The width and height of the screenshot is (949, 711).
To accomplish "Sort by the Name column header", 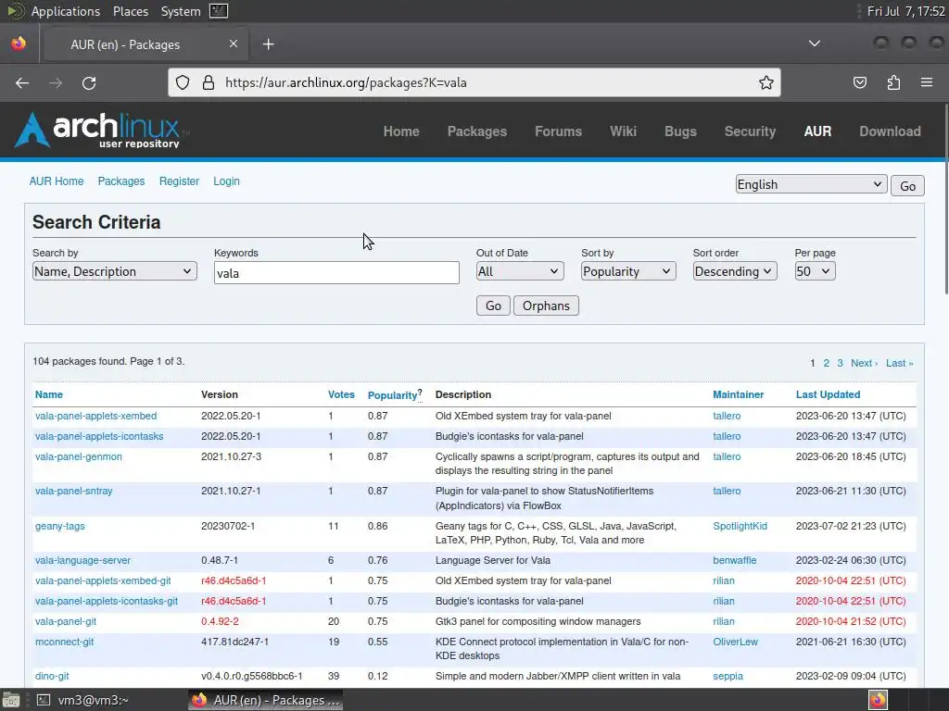I will pyautogui.click(x=49, y=394).
